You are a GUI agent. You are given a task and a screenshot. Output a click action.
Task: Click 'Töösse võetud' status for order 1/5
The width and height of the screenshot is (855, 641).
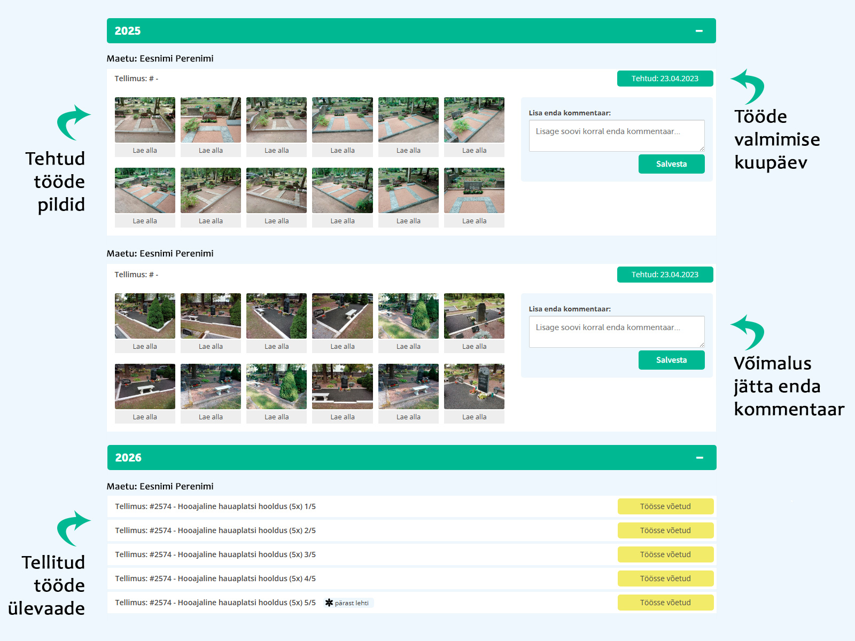(x=665, y=506)
